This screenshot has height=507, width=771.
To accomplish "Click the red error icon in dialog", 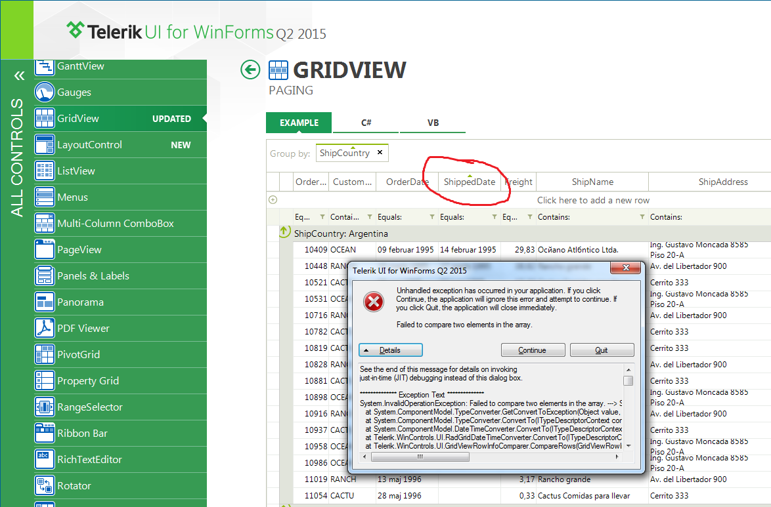I will tap(374, 302).
